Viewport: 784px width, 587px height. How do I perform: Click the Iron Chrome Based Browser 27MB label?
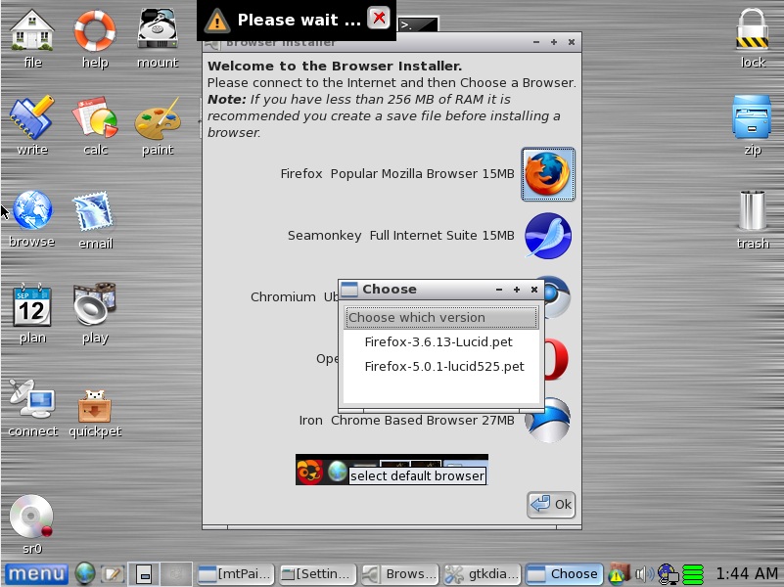pyautogui.click(x=406, y=420)
